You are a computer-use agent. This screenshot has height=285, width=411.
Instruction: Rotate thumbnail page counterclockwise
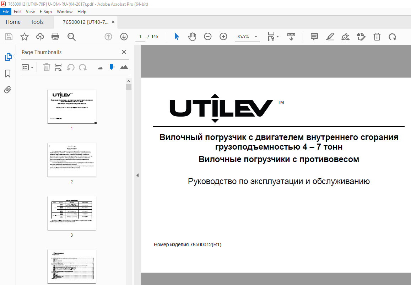(x=70, y=68)
